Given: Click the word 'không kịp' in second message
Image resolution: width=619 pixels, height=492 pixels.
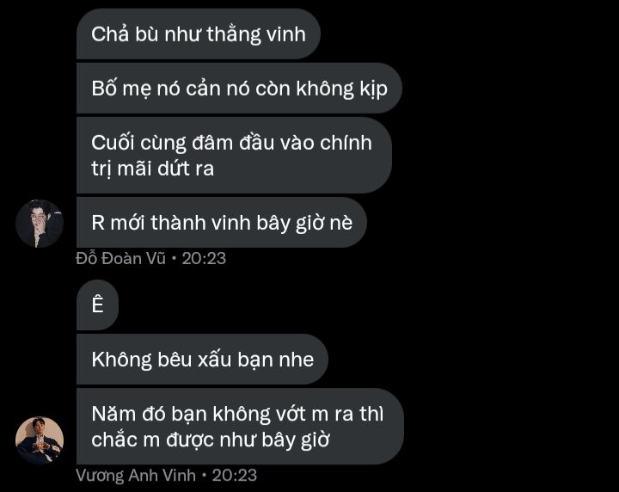Looking at the screenshot, I should click(x=342, y=89).
